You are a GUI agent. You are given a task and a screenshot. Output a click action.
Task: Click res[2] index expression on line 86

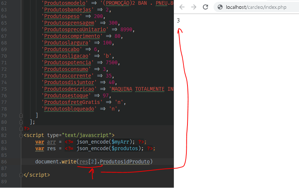coord(88,162)
